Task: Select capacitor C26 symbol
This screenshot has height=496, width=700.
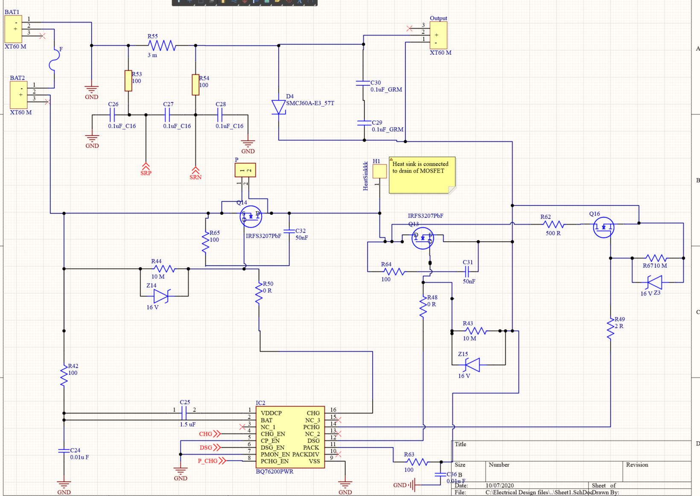Action: (112, 114)
